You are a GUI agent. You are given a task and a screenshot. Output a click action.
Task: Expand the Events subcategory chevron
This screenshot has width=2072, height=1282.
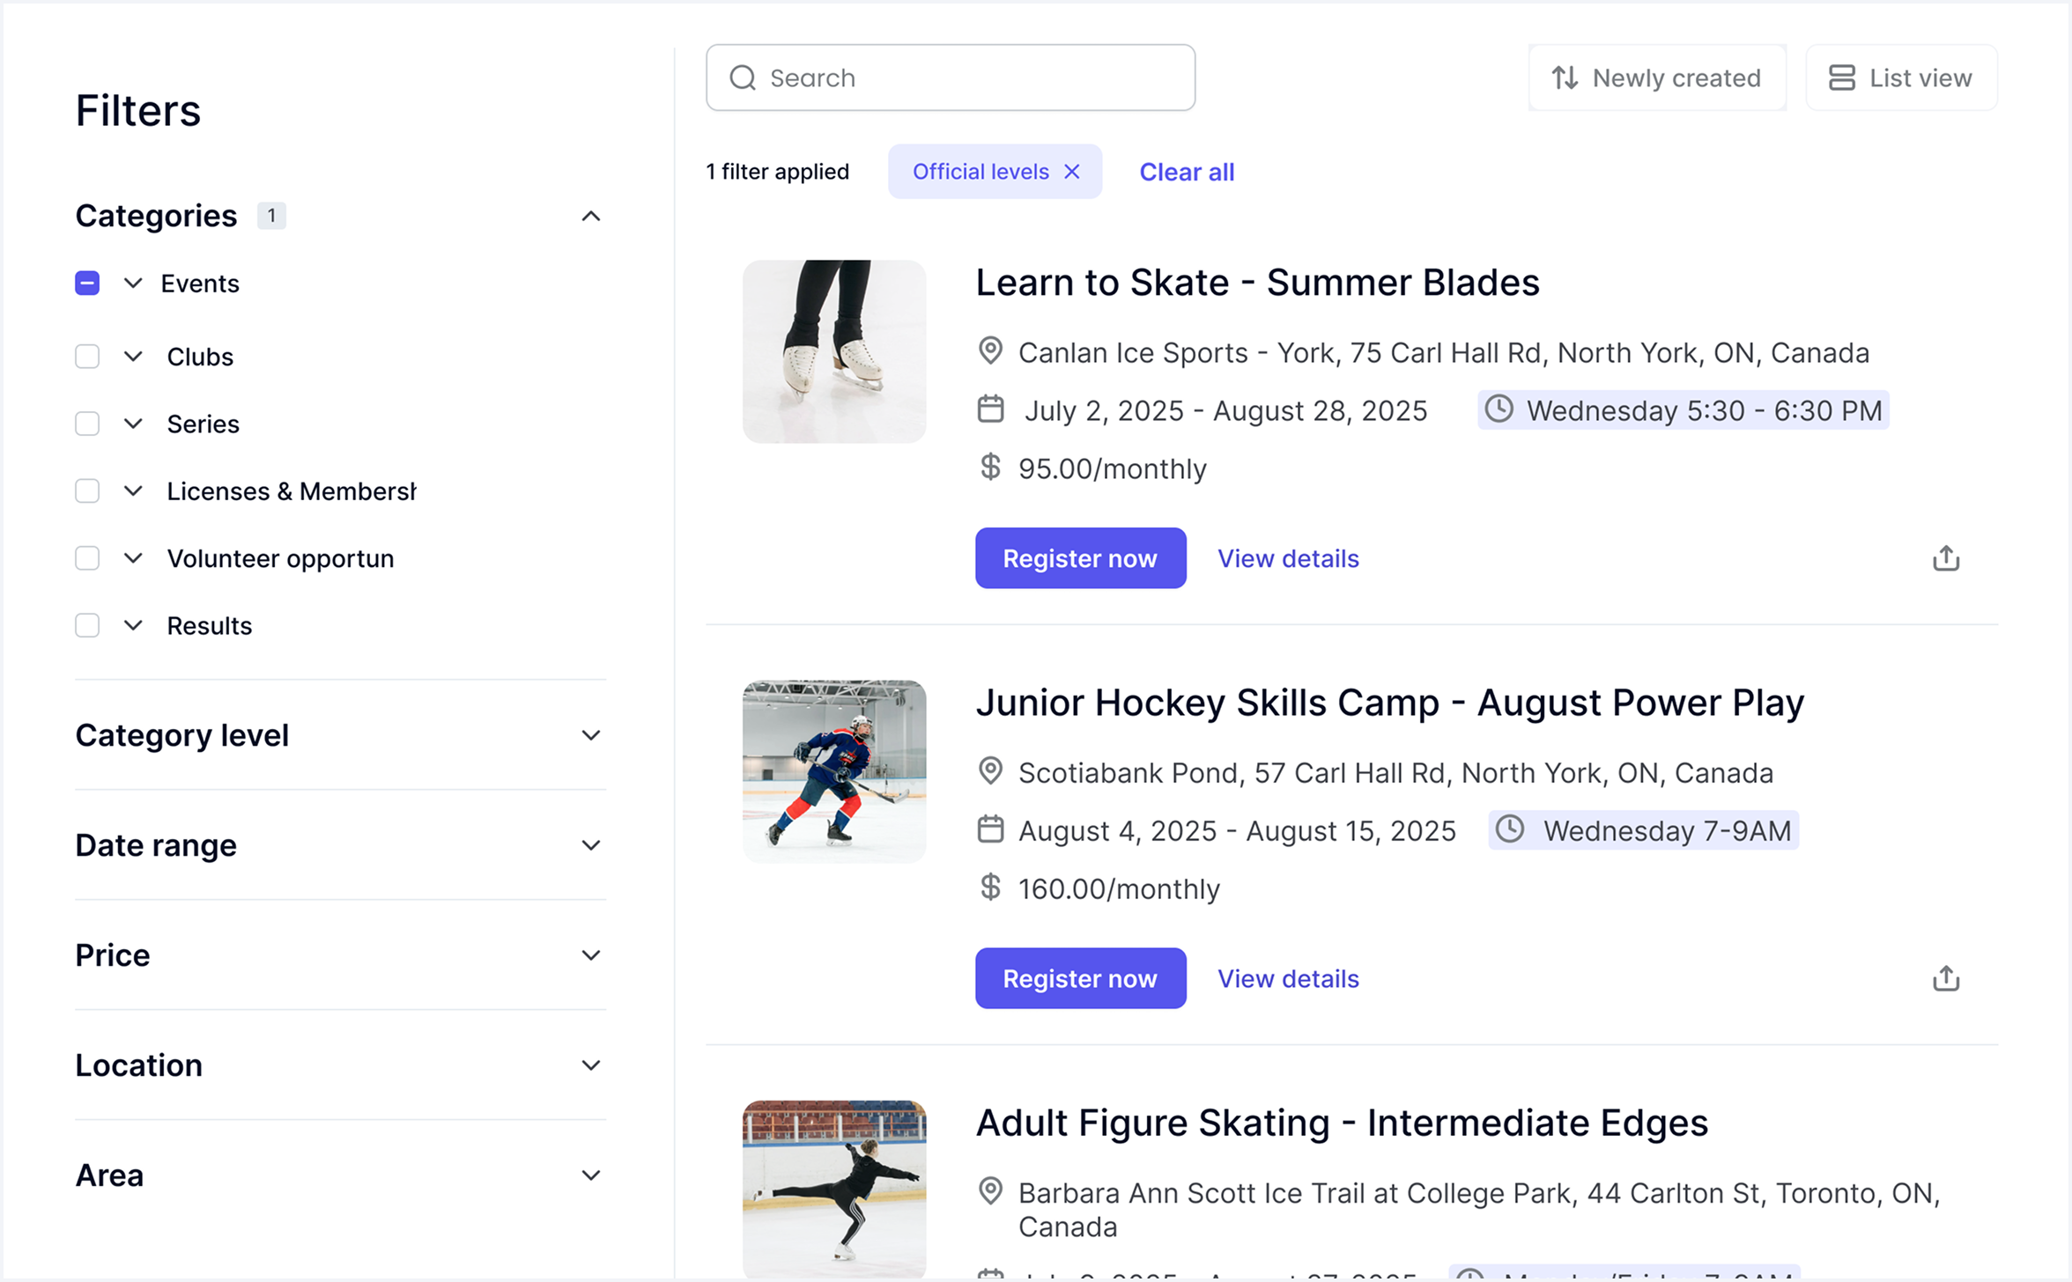click(x=133, y=284)
